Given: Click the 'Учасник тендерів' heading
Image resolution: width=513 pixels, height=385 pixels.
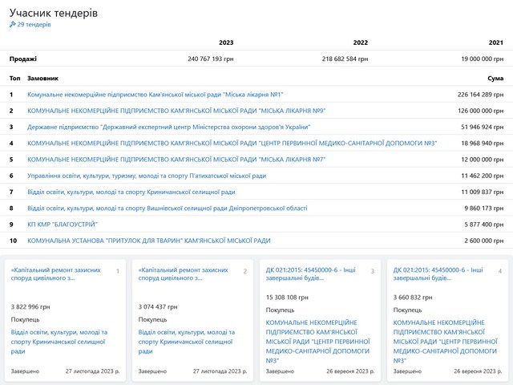Looking at the screenshot, I should (x=54, y=13).
